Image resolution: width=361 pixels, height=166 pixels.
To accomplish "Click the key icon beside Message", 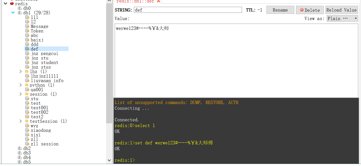I will point(27,26).
